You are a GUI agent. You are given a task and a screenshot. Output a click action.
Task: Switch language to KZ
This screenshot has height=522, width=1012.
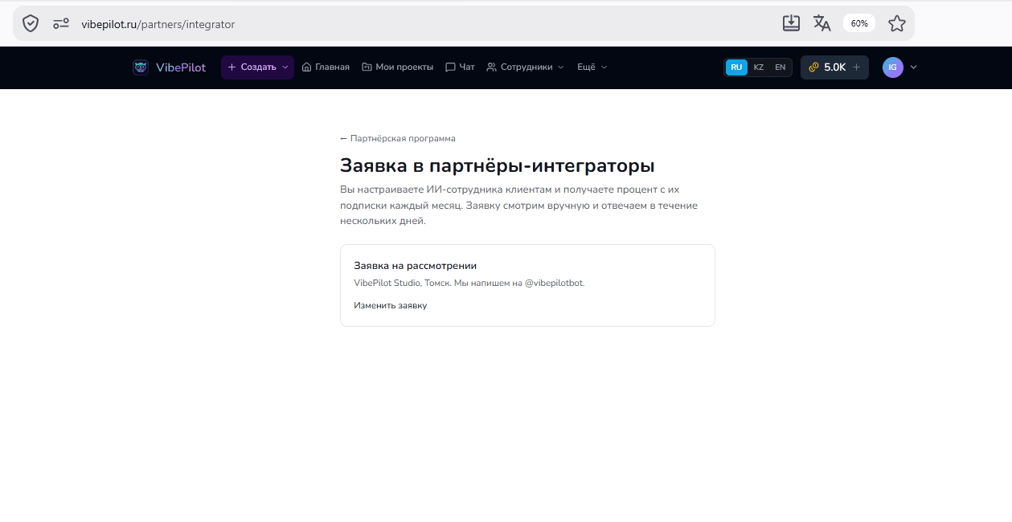point(759,67)
